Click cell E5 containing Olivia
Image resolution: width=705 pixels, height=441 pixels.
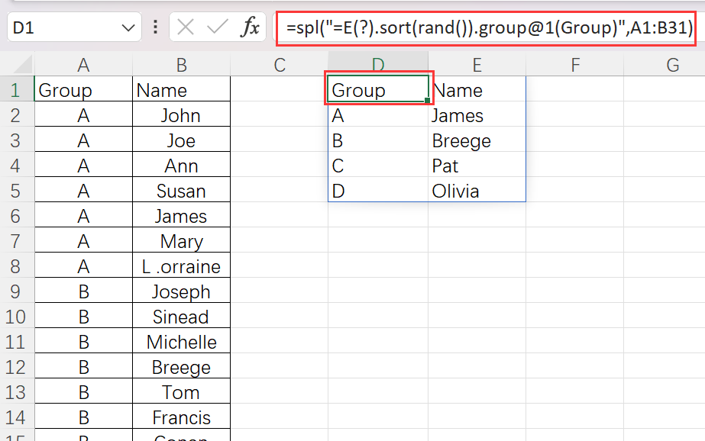[477, 191]
